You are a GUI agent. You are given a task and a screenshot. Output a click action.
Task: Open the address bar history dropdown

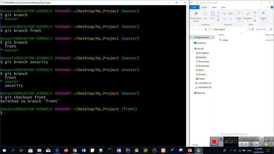click(250, 30)
